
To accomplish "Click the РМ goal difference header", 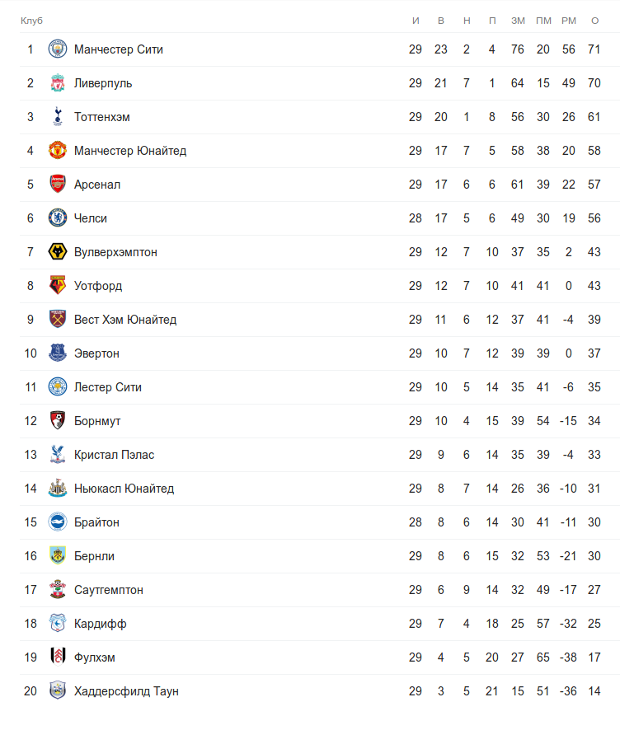I will pyautogui.click(x=569, y=21).
